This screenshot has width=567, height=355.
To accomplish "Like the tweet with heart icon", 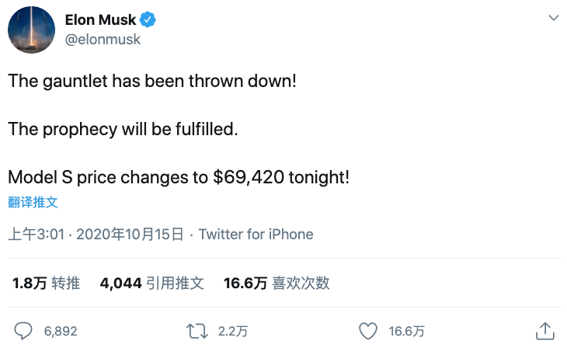I will pyautogui.click(x=367, y=331).
